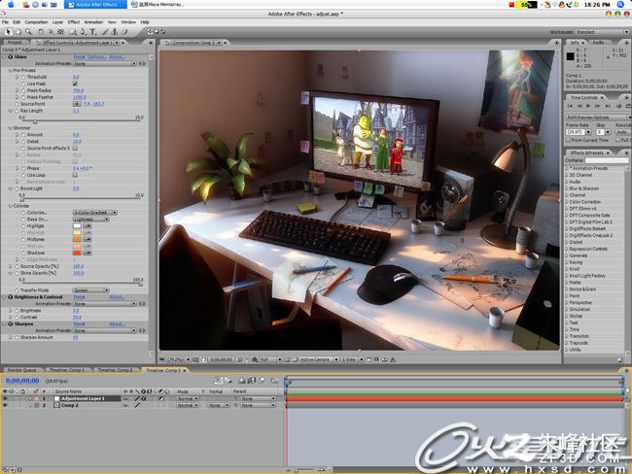The image size is (632, 474).
Task: Click the Effects & Presets Contains field
Action: tap(606, 160)
